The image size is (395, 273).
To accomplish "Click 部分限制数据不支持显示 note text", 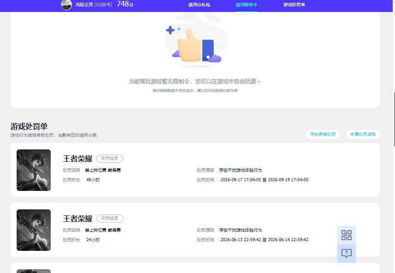I will [195, 91].
